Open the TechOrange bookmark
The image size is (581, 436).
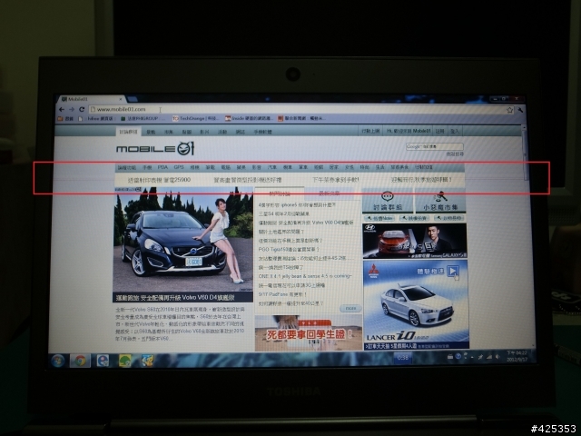tap(196, 119)
